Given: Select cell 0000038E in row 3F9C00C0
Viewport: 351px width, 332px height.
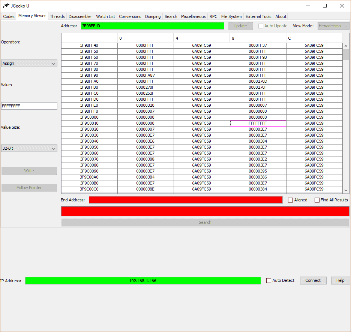Looking at the screenshot, I should (x=145, y=189).
